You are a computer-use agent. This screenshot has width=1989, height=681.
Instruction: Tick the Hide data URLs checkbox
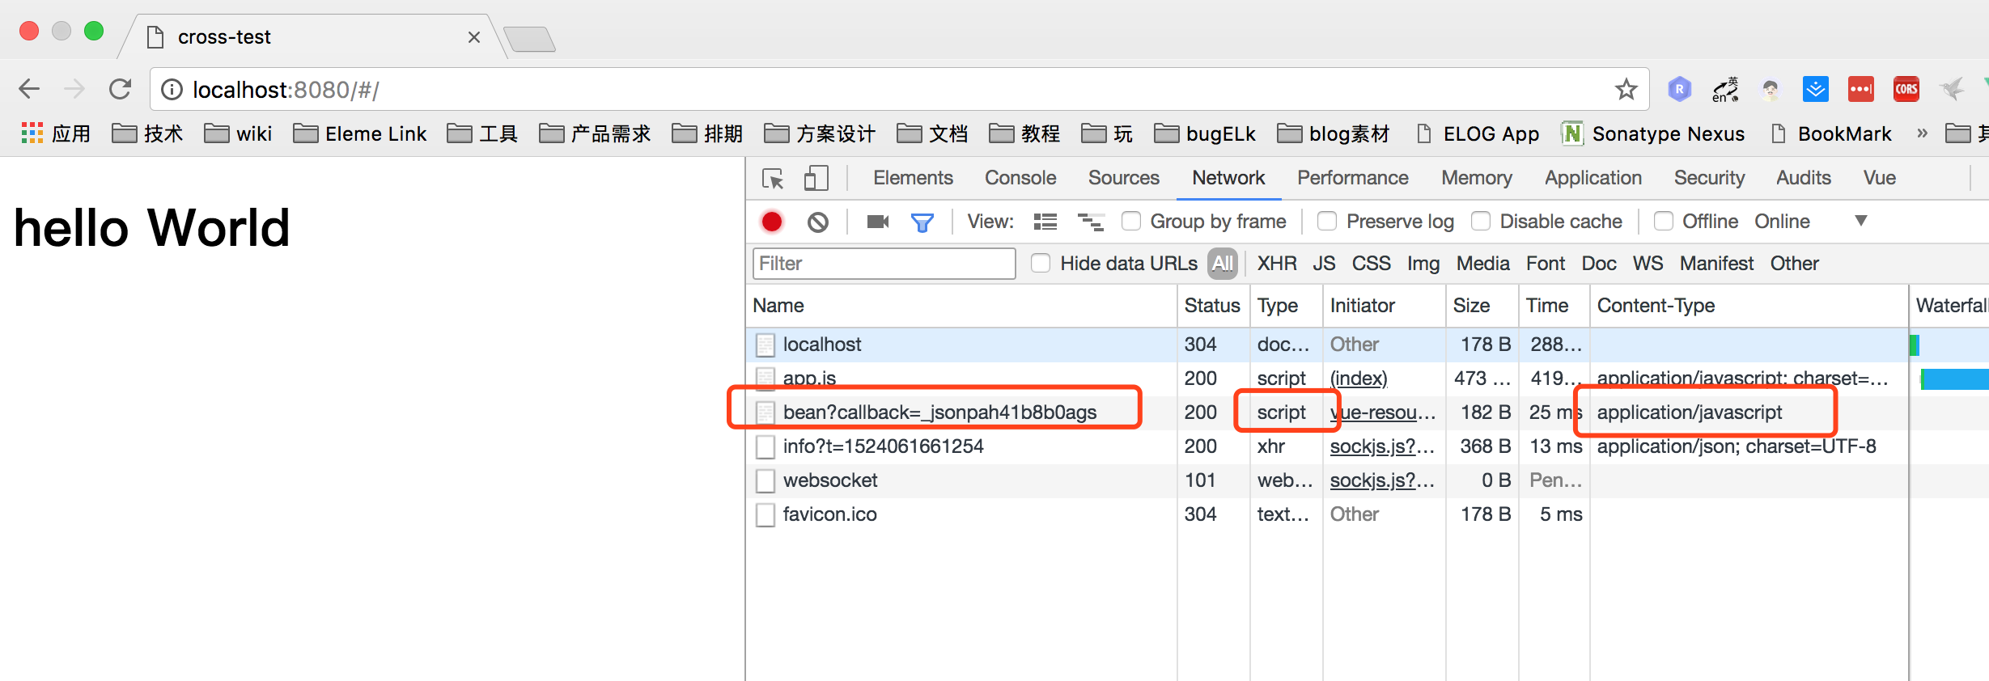[1041, 264]
